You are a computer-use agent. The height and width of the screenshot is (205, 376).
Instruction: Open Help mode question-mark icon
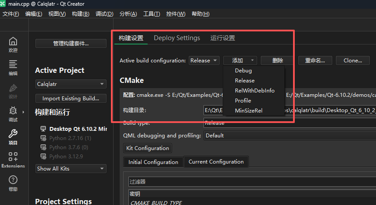[x=13, y=180]
